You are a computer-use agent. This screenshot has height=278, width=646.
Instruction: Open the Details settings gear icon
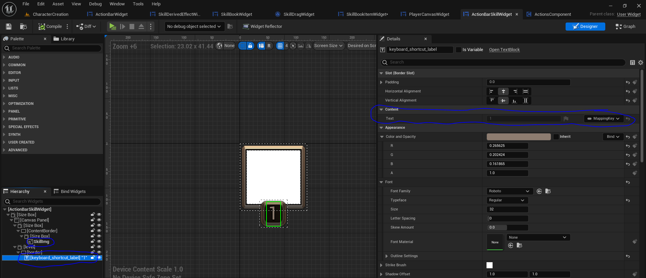point(640,63)
